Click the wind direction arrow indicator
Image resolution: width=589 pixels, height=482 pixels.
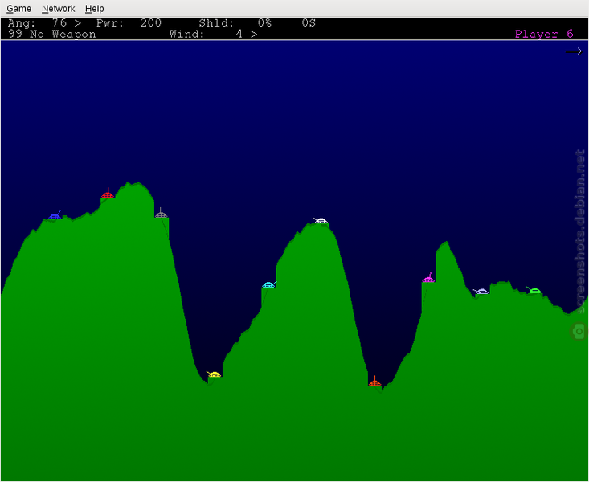click(573, 51)
